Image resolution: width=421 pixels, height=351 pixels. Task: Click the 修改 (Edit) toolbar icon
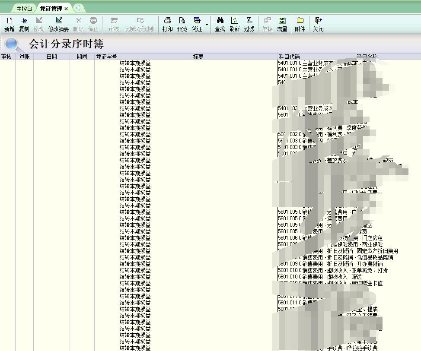pos(38,25)
